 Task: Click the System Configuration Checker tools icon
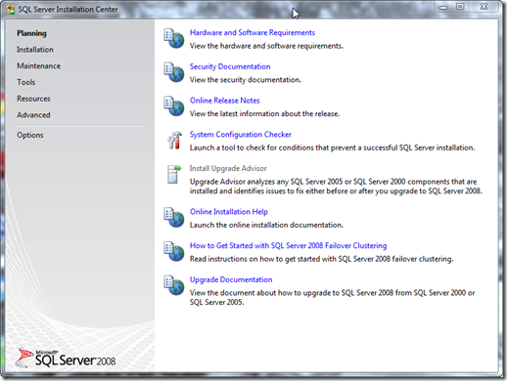coord(174,141)
